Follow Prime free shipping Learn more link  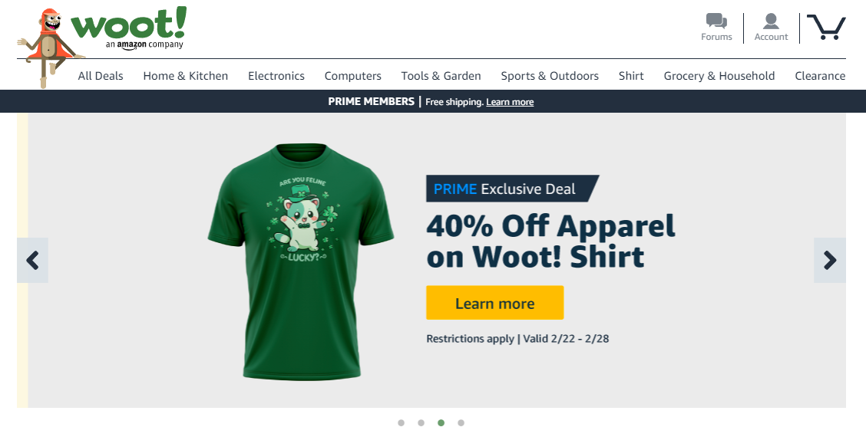tap(510, 102)
